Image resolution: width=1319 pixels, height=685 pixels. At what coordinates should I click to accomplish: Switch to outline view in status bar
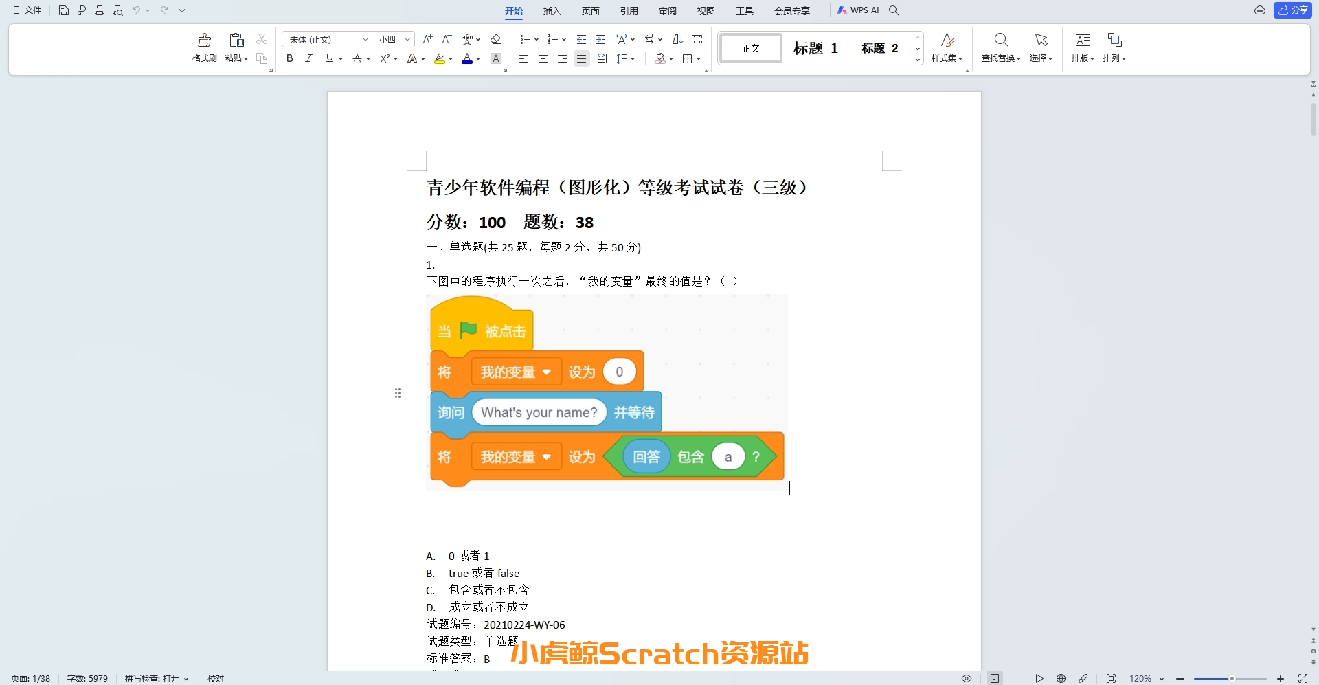click(1017, 678)
